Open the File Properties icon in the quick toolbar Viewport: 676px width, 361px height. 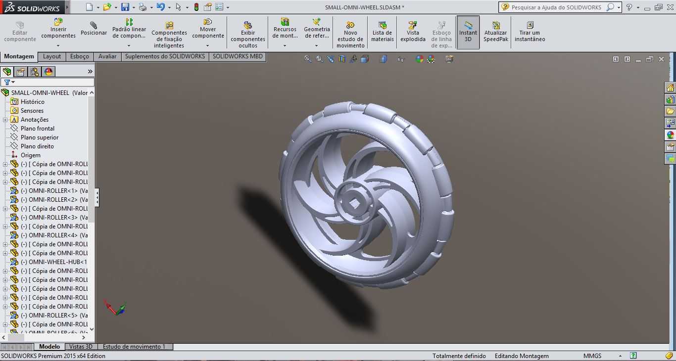click(x=208, y=7)
